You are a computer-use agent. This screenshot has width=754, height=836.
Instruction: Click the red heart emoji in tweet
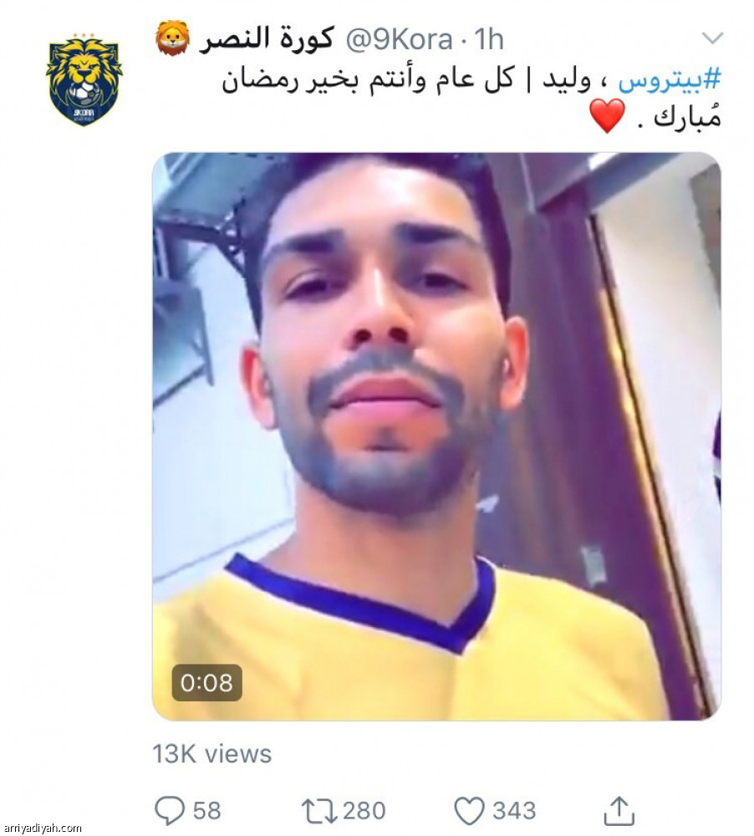[x=607, y=115]
